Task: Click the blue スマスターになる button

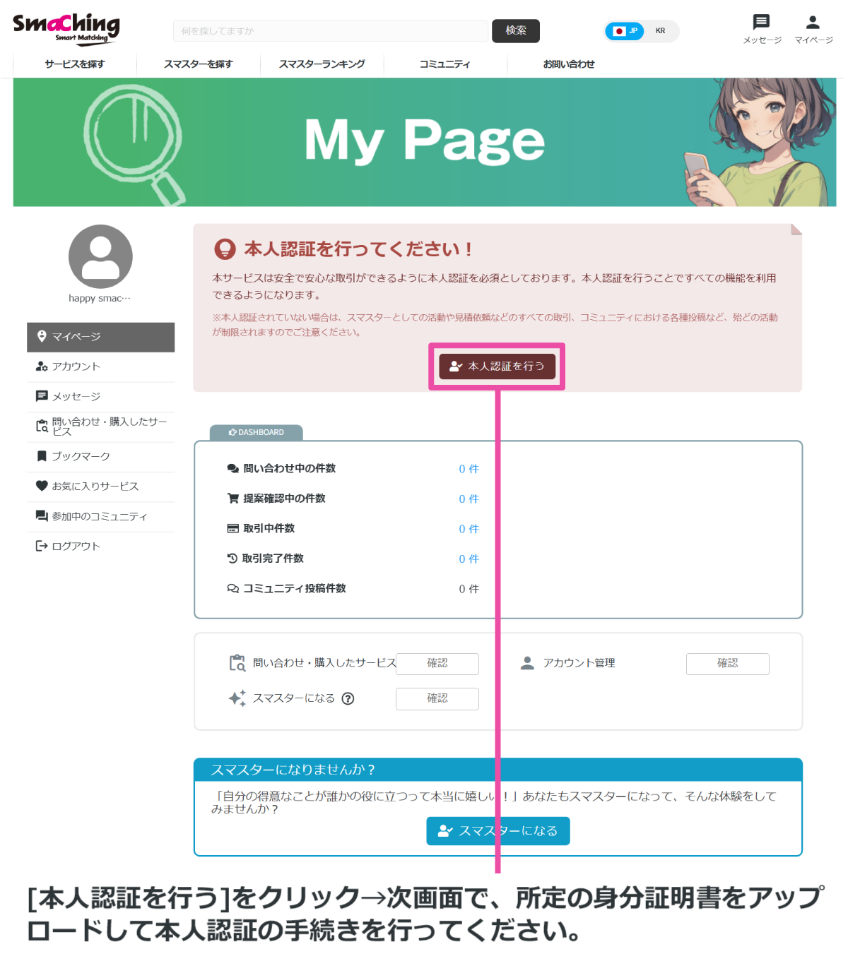Action: click(x=497, y=830)
